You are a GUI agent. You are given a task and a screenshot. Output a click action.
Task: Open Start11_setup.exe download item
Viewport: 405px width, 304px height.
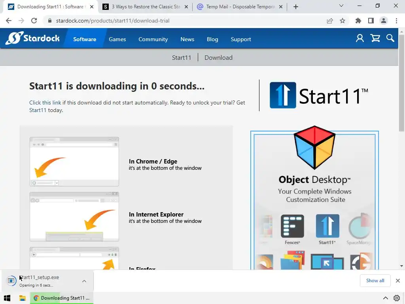tap(47, 281)
